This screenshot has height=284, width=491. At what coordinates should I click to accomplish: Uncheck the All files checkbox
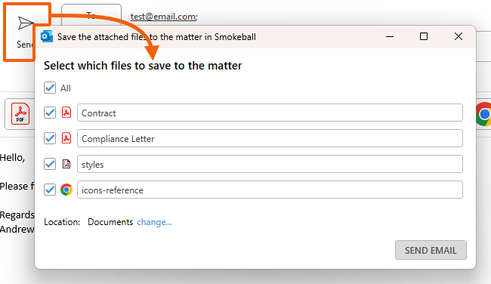coord(50,88)
